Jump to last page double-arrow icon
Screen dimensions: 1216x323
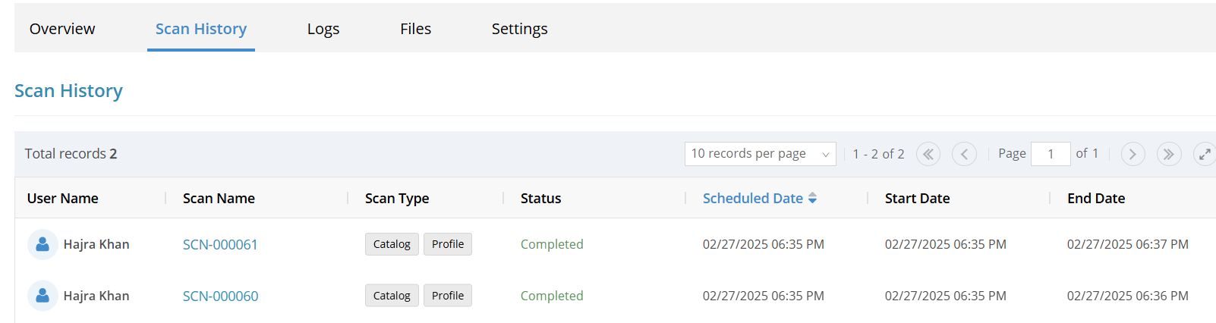pos(1169,154)
